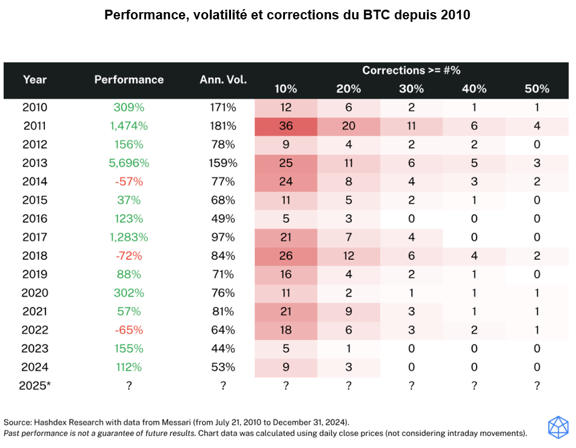Click the "Corrections >= #%" group header
Screen dimensions: 576x448
411,70
